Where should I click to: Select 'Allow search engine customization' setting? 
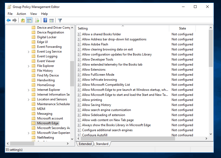107,110
